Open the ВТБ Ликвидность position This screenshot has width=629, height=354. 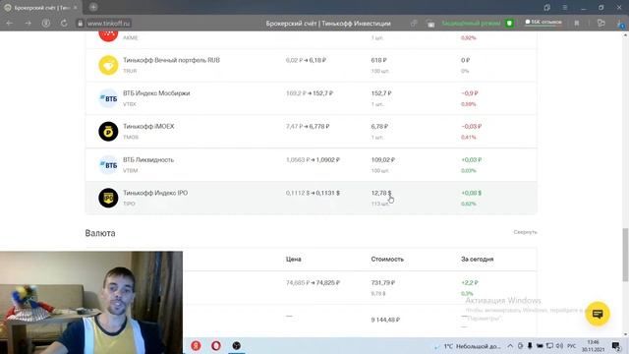tap(312, 164)
